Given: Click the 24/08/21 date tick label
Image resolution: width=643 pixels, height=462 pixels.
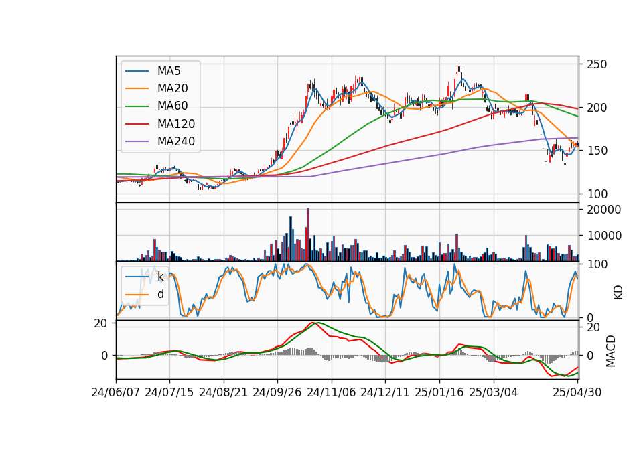Looking at the screenshot, I should click(x=224, y=393).
